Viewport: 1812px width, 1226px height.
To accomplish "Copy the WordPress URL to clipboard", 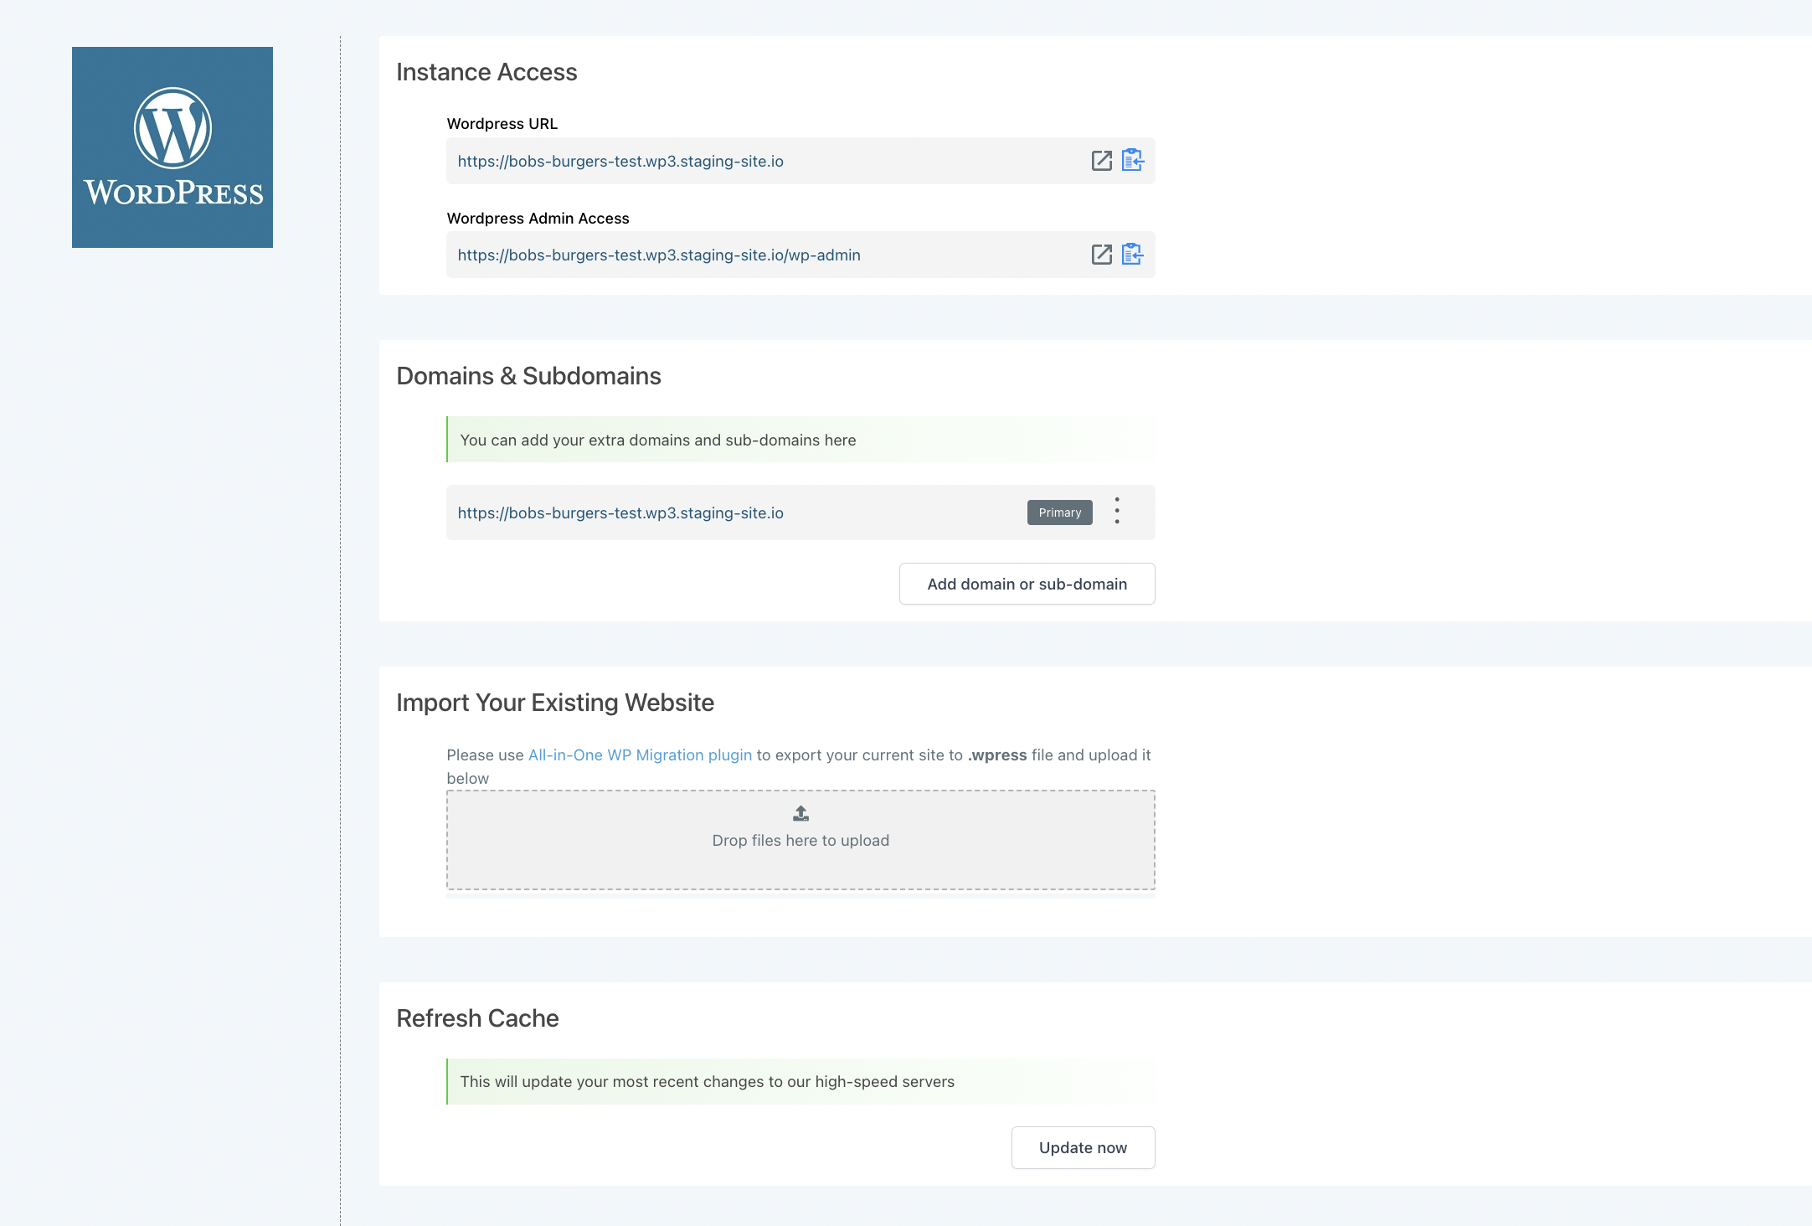I will tap(1132, 160).
